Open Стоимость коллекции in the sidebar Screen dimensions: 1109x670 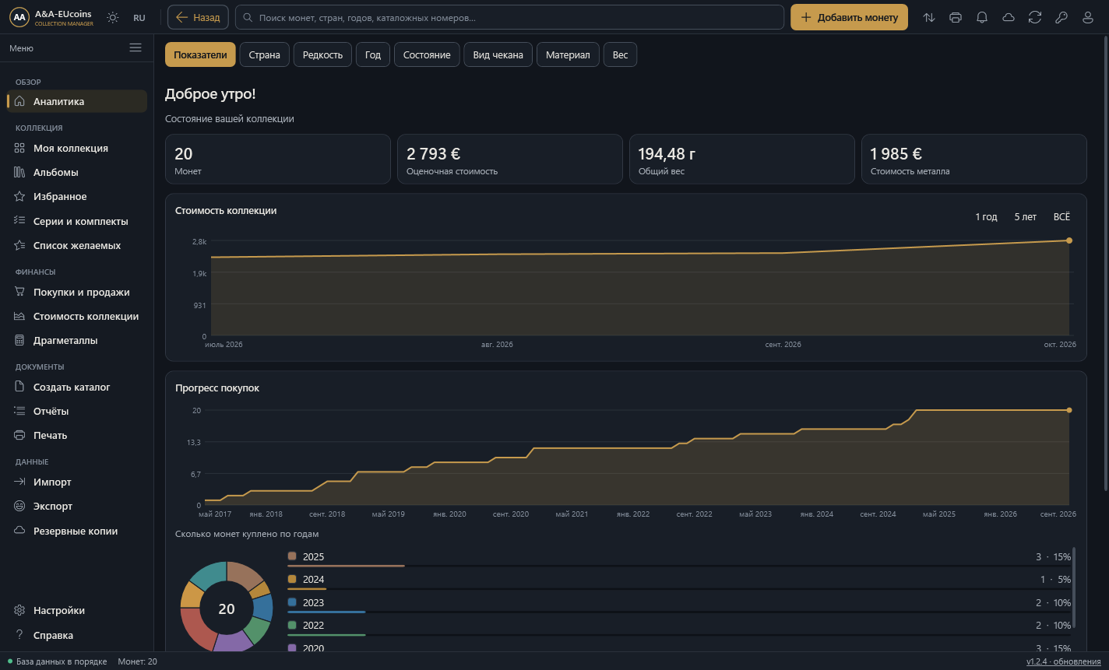tap(77, 316)
